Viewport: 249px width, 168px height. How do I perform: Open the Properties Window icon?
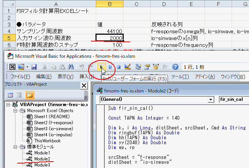147,67
